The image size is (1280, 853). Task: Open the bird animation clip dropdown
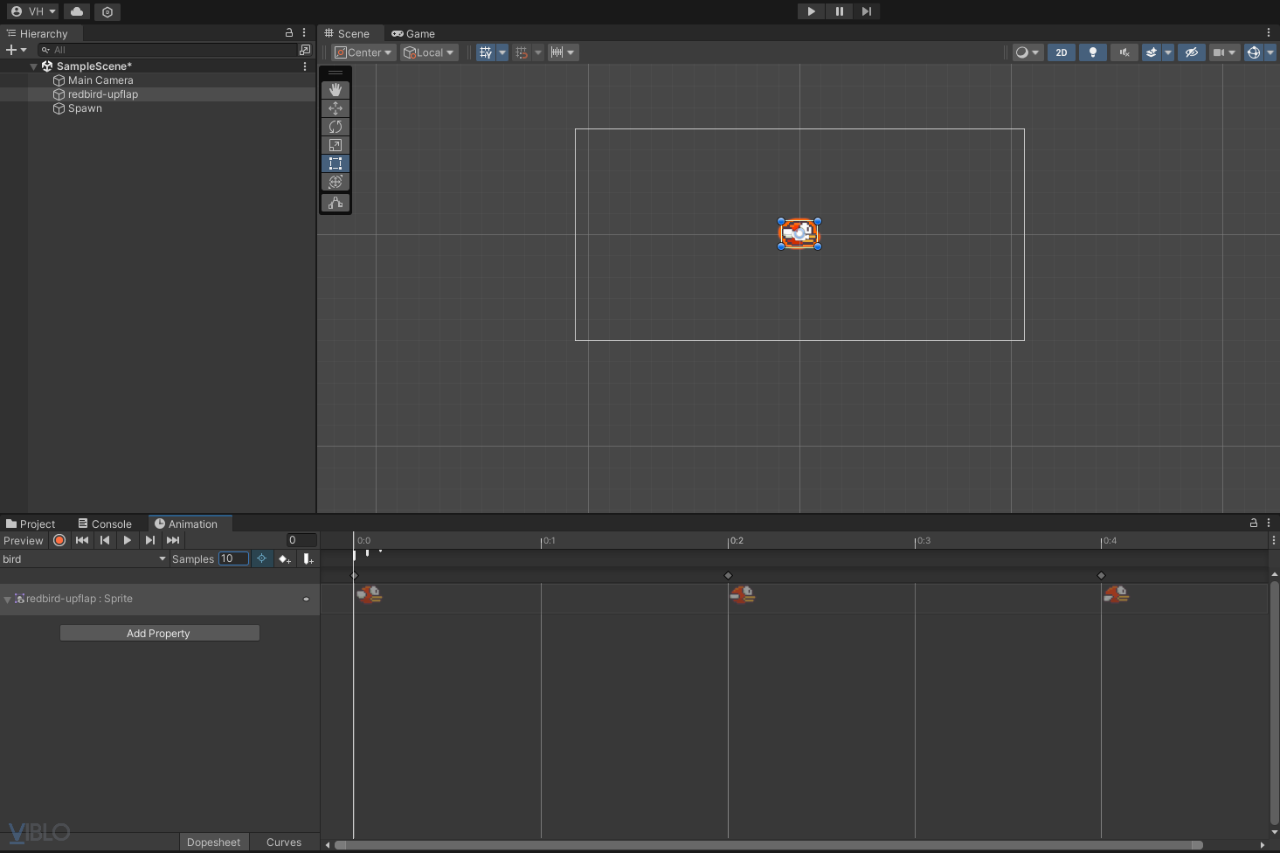(84, 559)
